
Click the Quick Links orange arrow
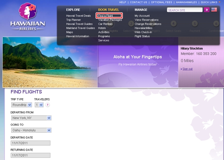point(220,2)
